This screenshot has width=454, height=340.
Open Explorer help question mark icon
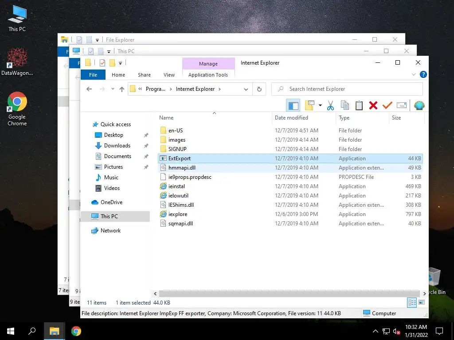click(x=423, y=74)
